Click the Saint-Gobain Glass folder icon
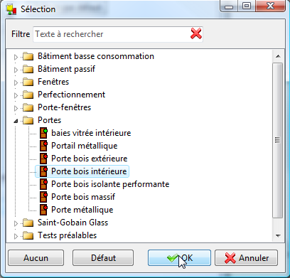 pos(28,223)
